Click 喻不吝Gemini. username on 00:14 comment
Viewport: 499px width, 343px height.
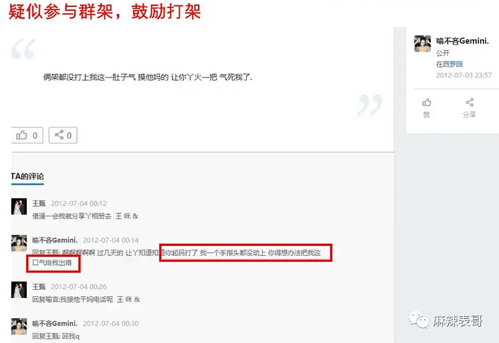[55, 240]
